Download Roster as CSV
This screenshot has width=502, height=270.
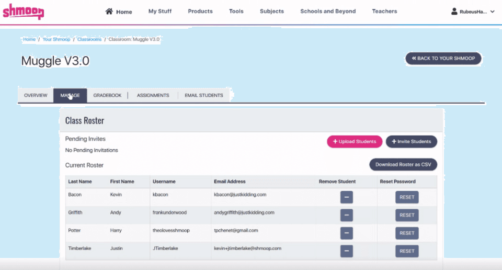click(x=403, y=165)
